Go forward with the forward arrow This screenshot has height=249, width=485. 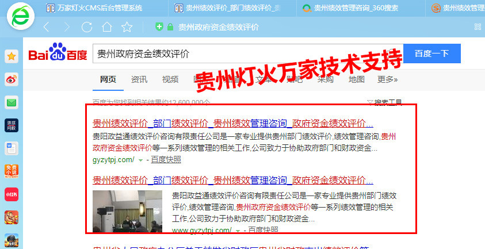(67, 27)
